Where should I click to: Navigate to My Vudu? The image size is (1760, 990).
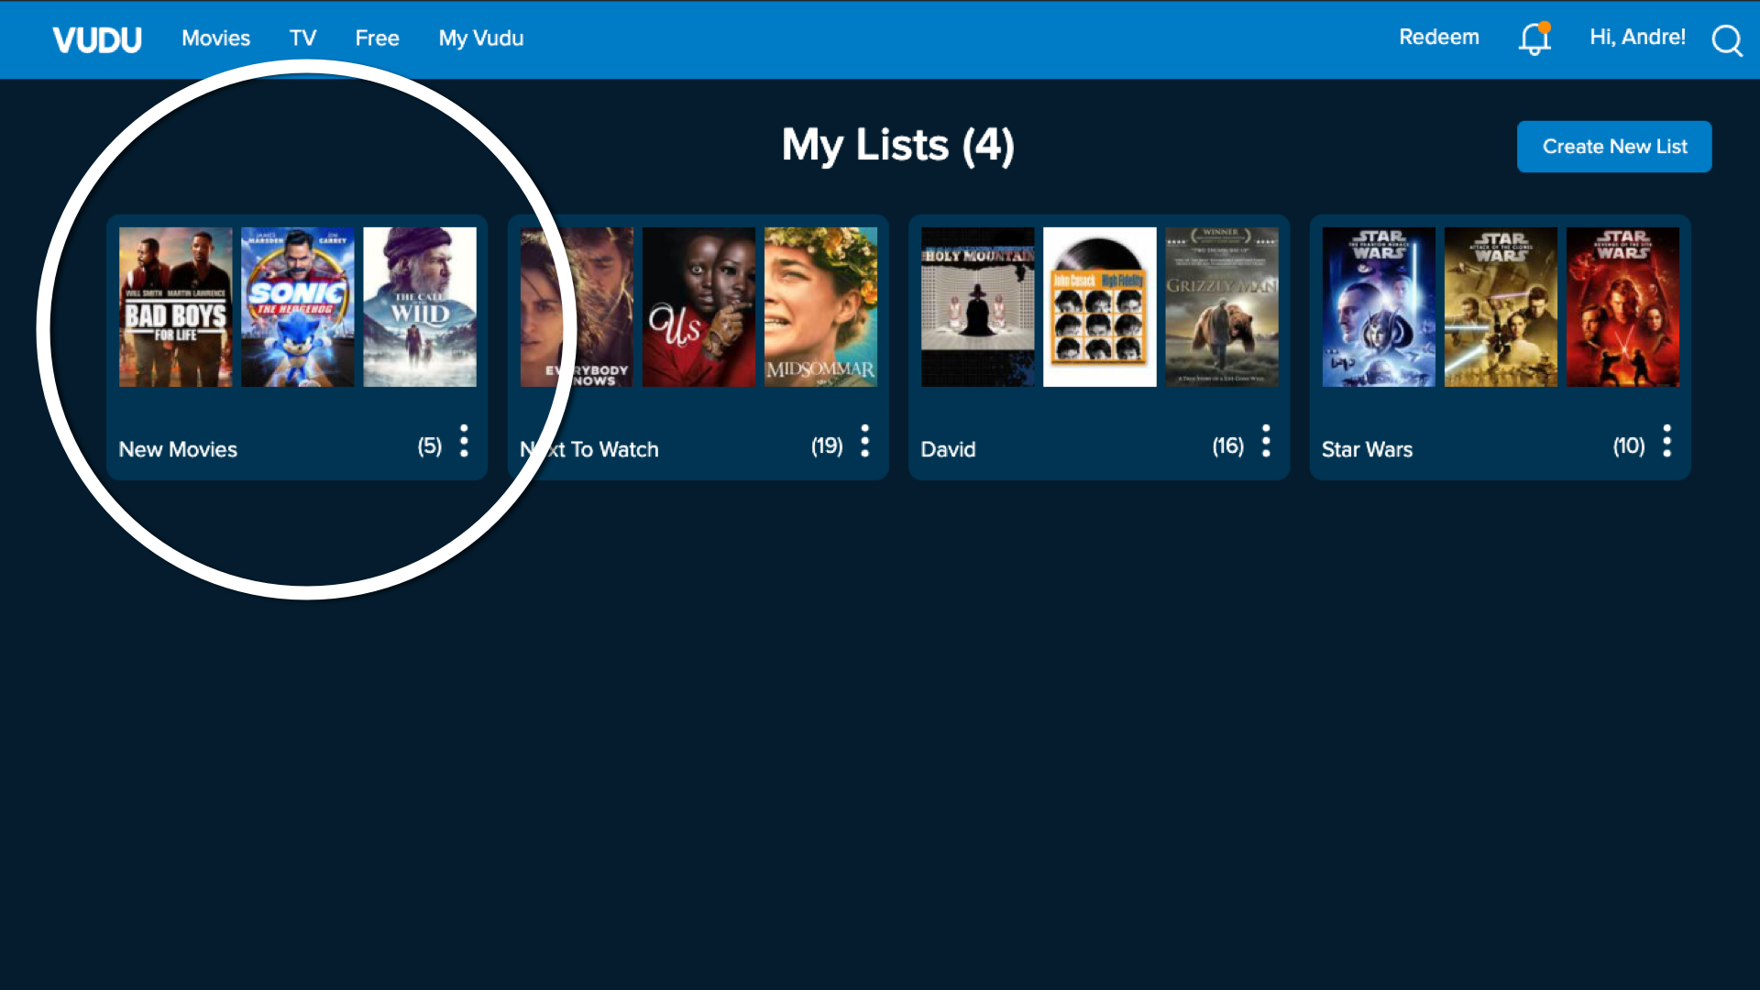[x=480, y=38]
